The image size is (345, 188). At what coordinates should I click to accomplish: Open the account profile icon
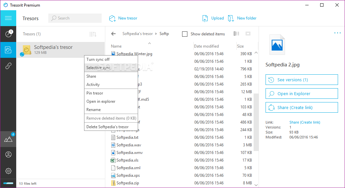8,155
